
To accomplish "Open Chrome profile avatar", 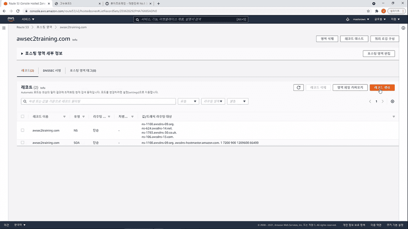I will 383,11.
